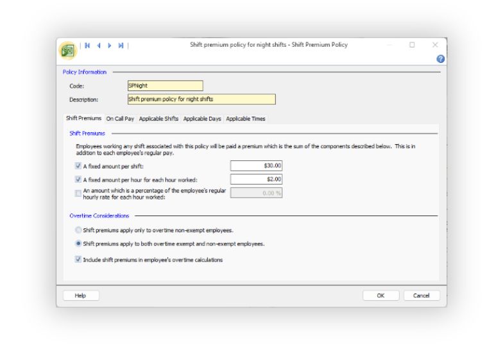Click the Help button
503x345 pixels.
tap(81, 295)
